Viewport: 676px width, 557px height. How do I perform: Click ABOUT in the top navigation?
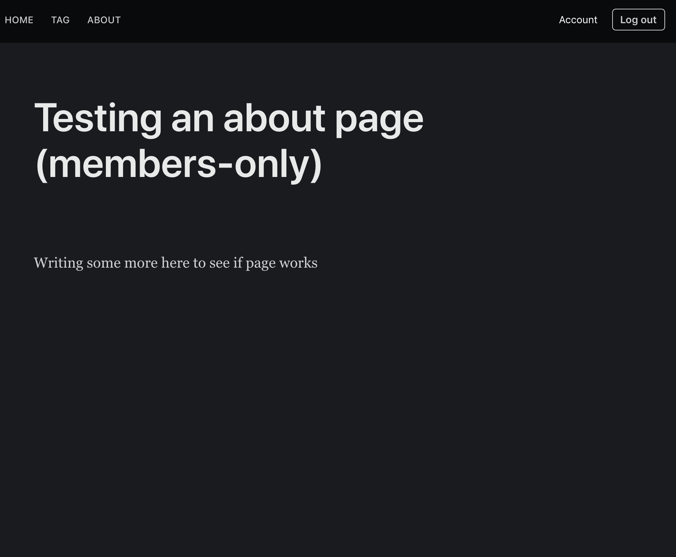pos(104,20)
